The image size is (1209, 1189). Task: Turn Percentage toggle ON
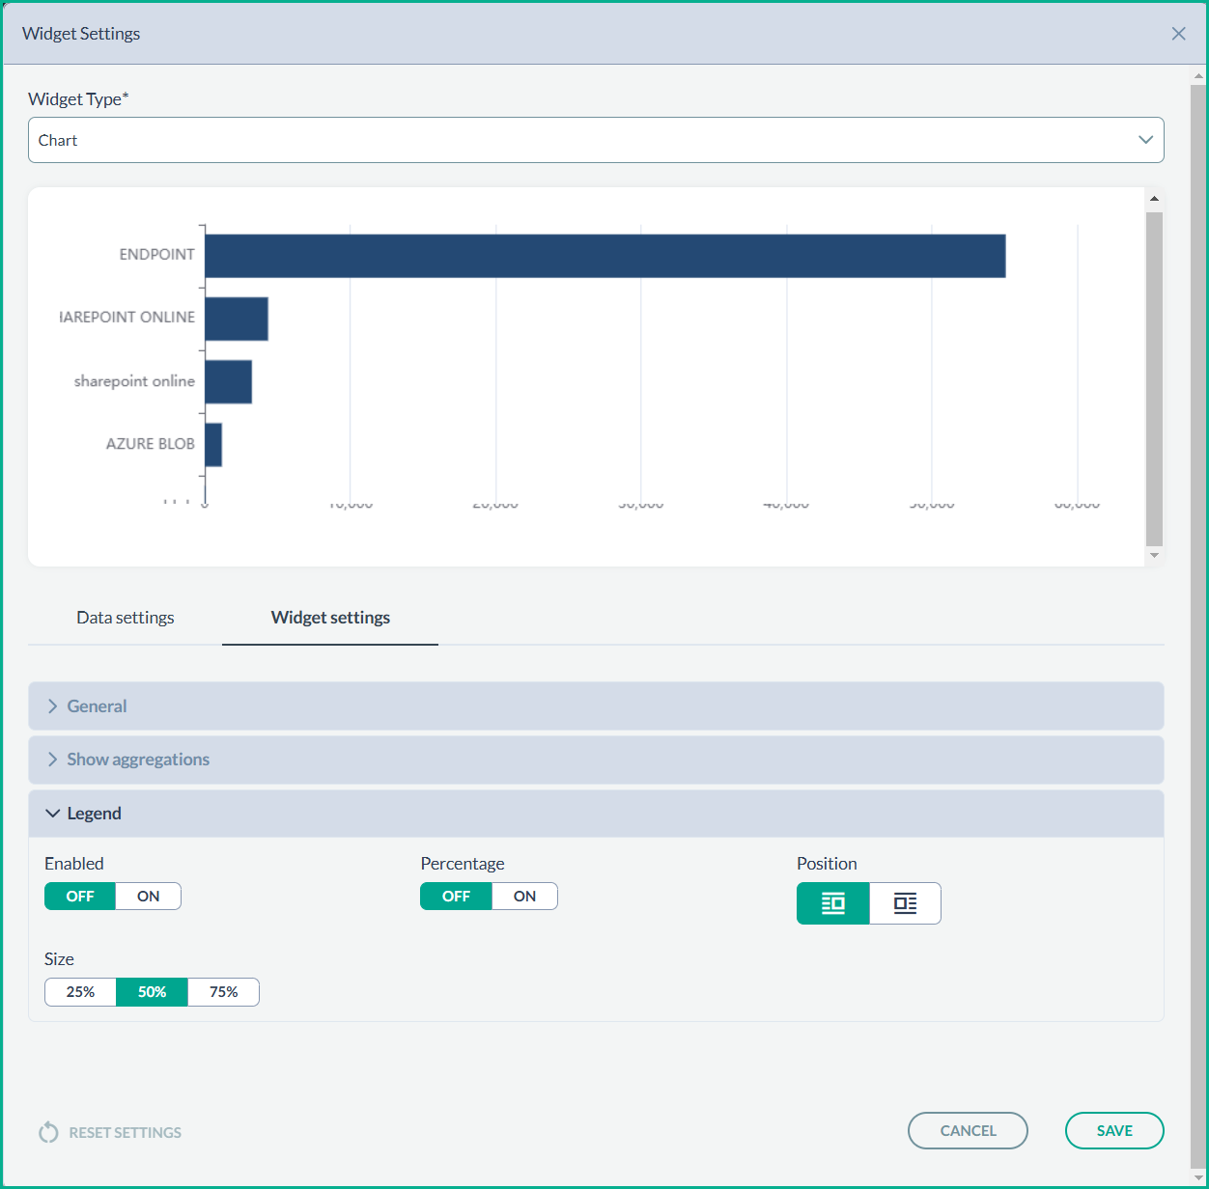(524, 897)
